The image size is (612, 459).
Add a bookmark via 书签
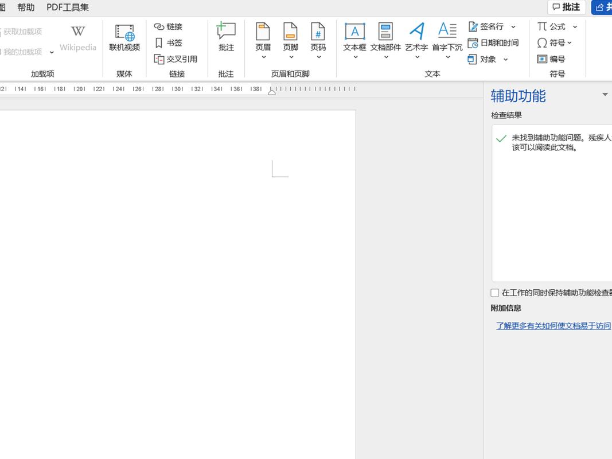click(x=168, y=42)
